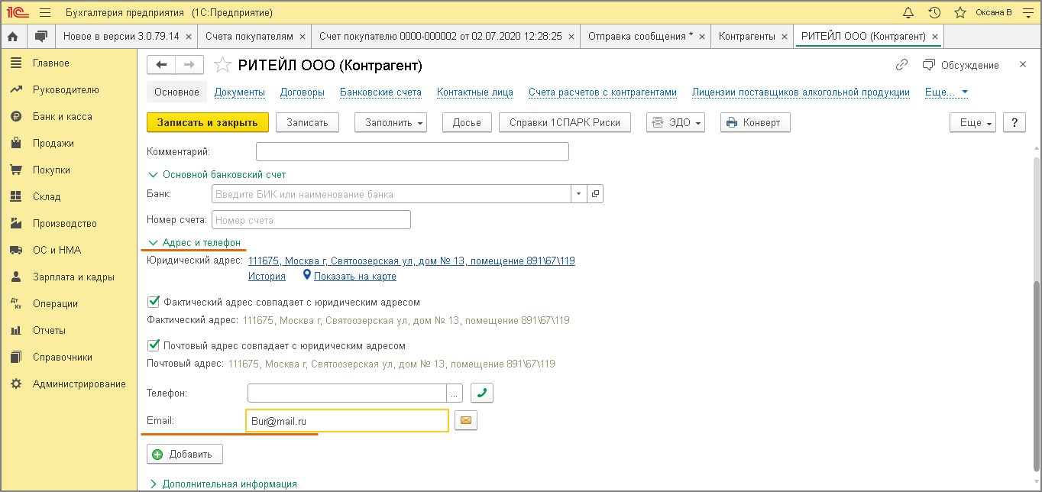Switch to Отправка сообщения tab
The width and height of the screenshot is (1042, 492).
(640, 36)
